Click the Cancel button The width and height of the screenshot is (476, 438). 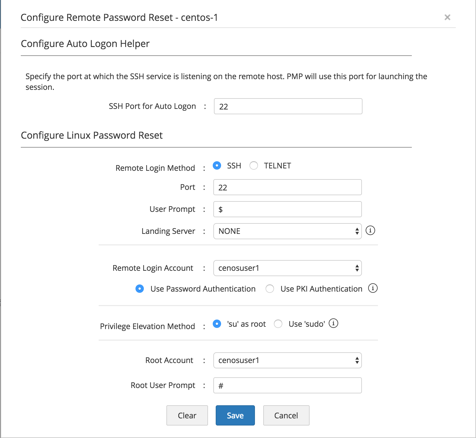click(286, 415)
